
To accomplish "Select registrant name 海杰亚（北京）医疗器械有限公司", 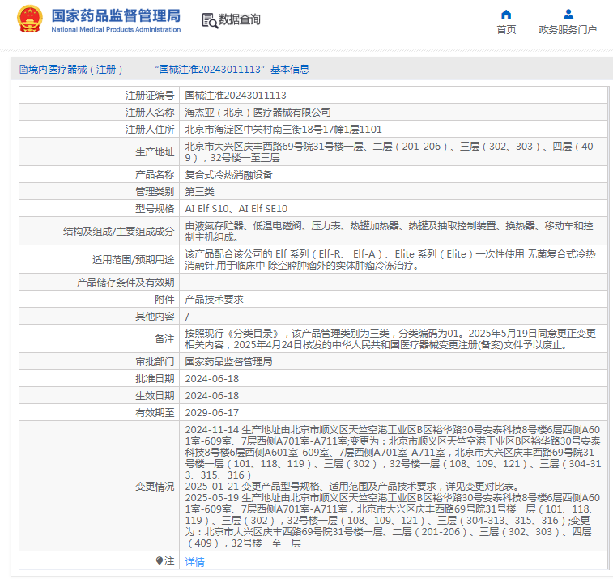I will coord(258,113).
